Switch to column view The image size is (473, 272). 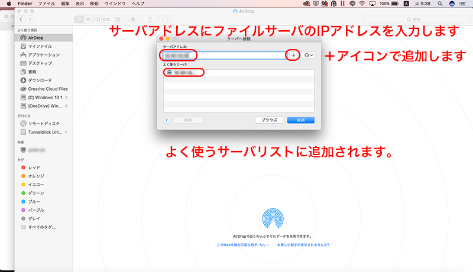coord(97,19)
